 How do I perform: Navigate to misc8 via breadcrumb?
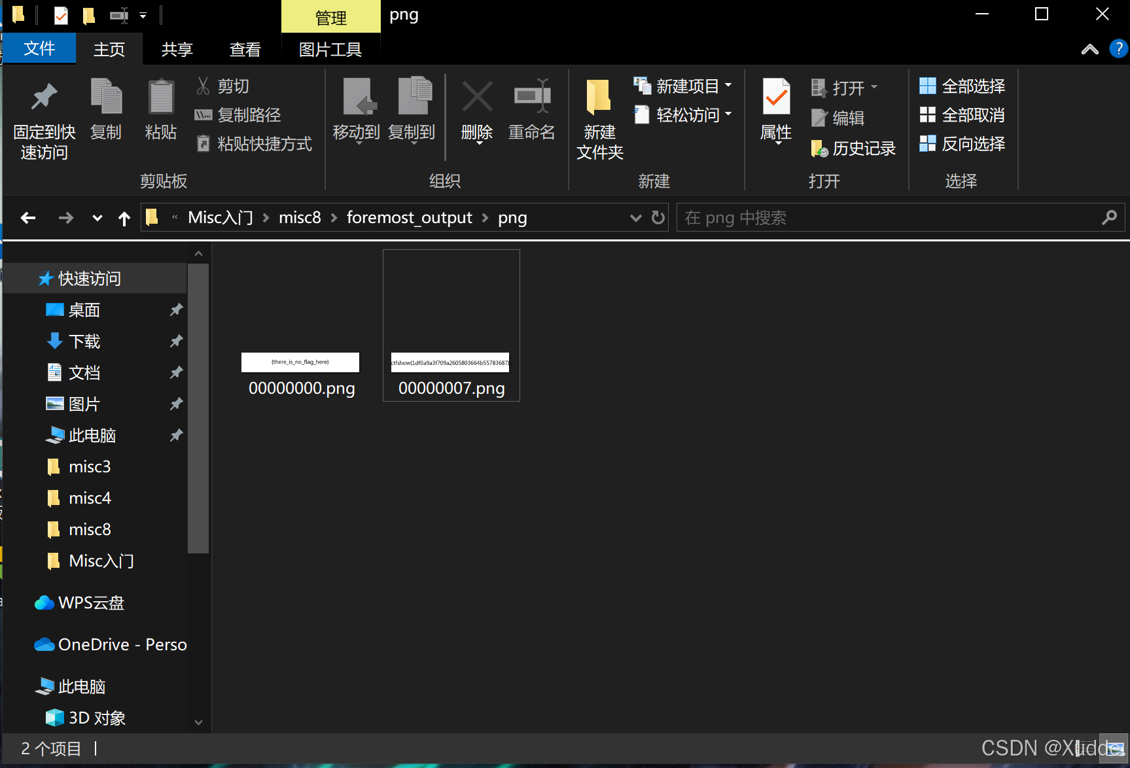pyautogui.click(x=300, y=217)
